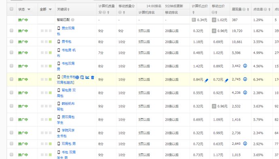Image resolution: width=279 pixels, height=159 pixels.
Task: Tick the checkbox for 背包男 双肩包 row
Action: click(x=11, y=92)
